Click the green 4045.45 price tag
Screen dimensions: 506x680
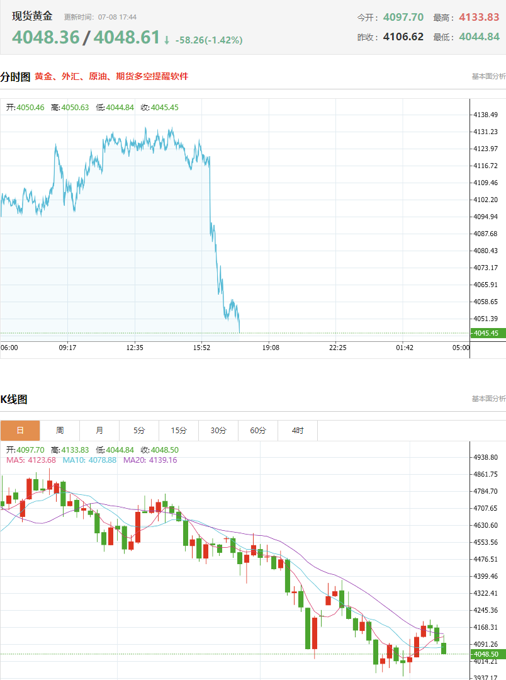coord(488,333)
